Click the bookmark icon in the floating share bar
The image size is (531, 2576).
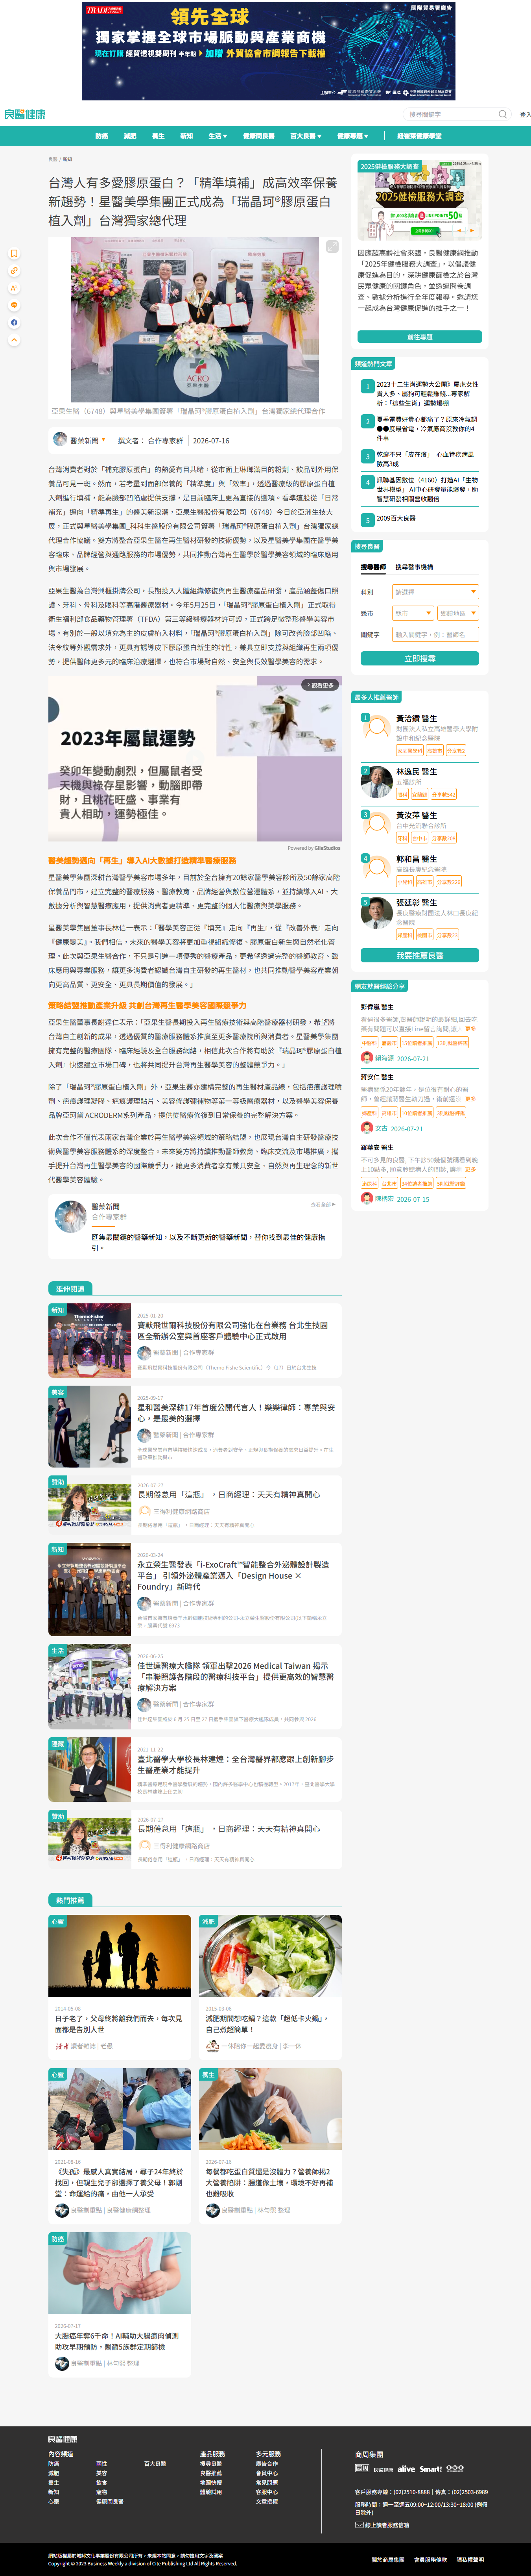(14, 254)
